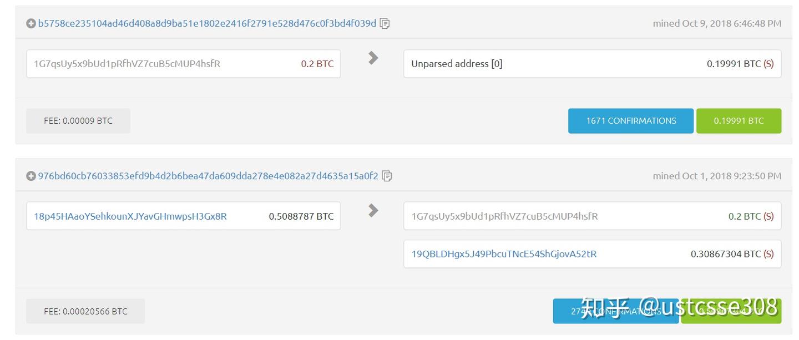
Task: Click the 0.00020566 BTC fee label
Action: (x=85, y=311)
